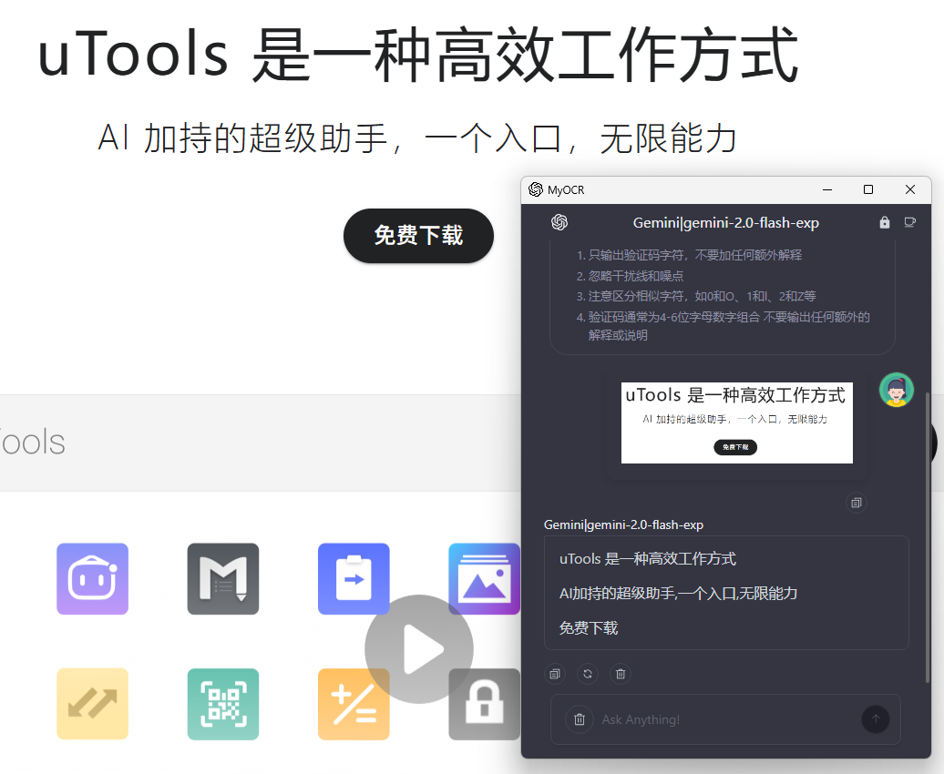Click response line 'AI加持的超级助手,一个入口,无限能力'
The image size is (944, 774).
(x=678, y=594)
